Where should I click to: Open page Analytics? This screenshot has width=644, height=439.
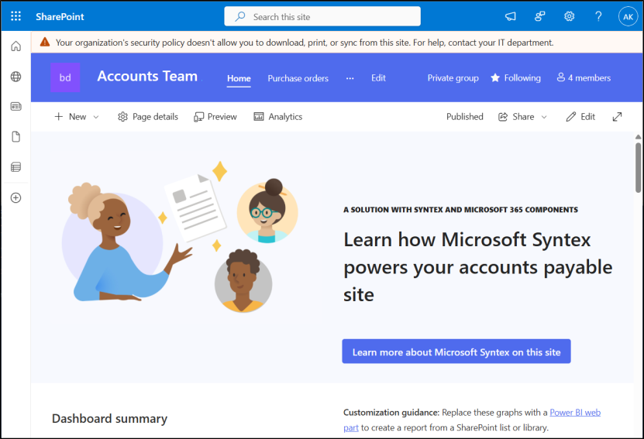[278, 117]
